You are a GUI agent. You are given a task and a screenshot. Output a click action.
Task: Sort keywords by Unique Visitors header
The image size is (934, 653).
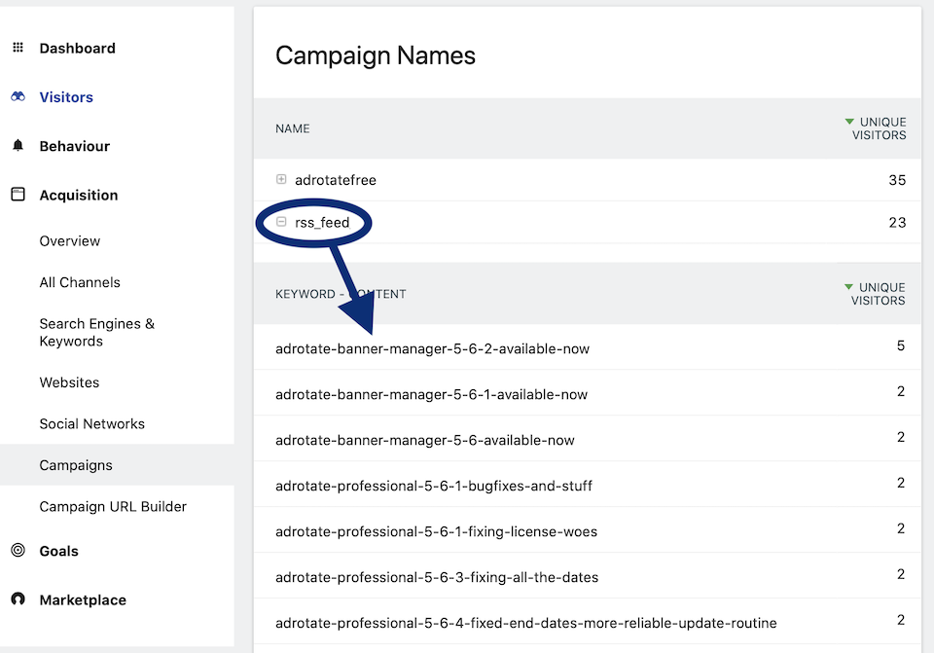pyautogui.click(x=875, y=294)
